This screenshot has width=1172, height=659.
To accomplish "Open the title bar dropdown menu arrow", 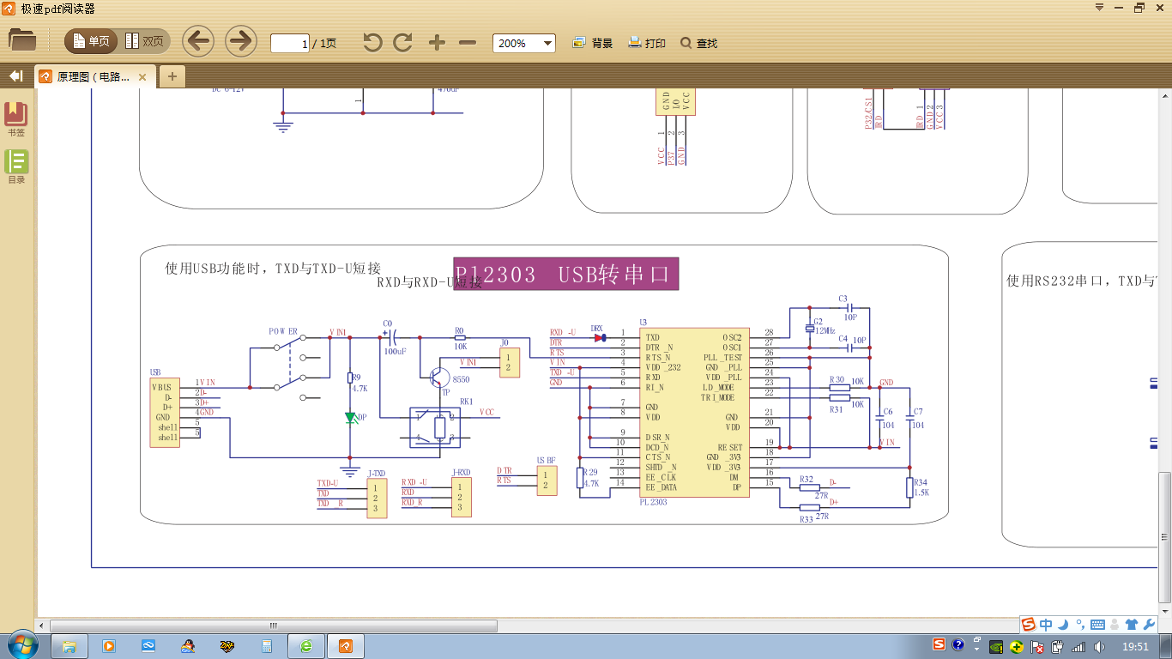I will coord(1099,7).
